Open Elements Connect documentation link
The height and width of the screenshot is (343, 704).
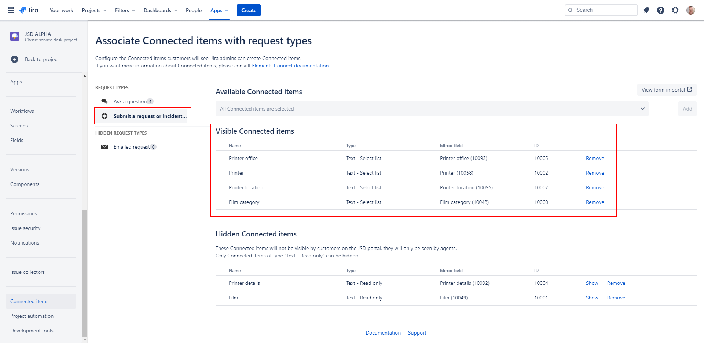click(x=290, y=66)
